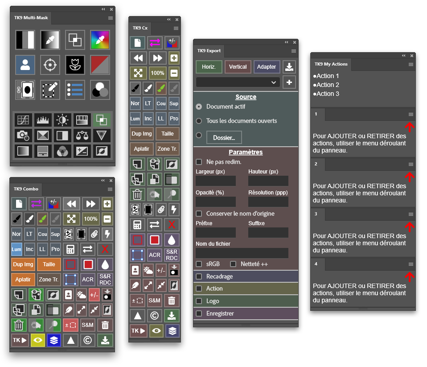Click the yellow eye button in TK9 Combo

tap(37, 340)
